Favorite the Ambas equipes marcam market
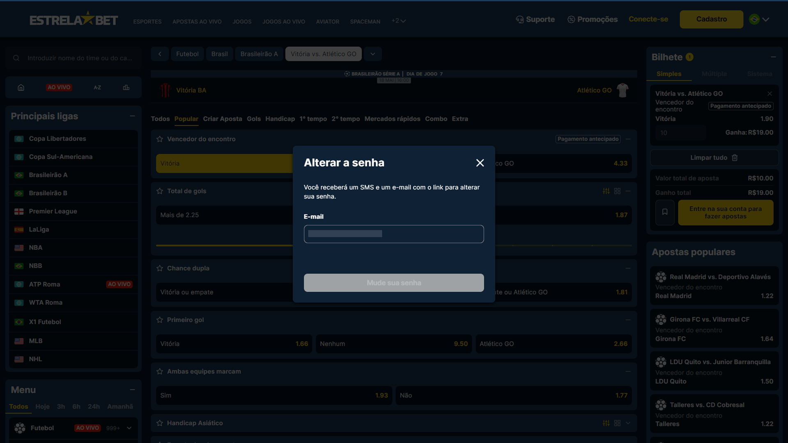The image size is (788, 443). [160, 372]
